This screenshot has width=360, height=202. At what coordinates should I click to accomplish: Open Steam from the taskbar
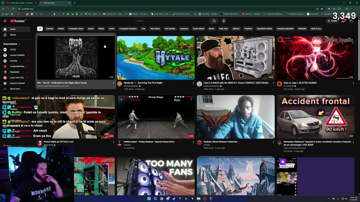pos(174,199)
